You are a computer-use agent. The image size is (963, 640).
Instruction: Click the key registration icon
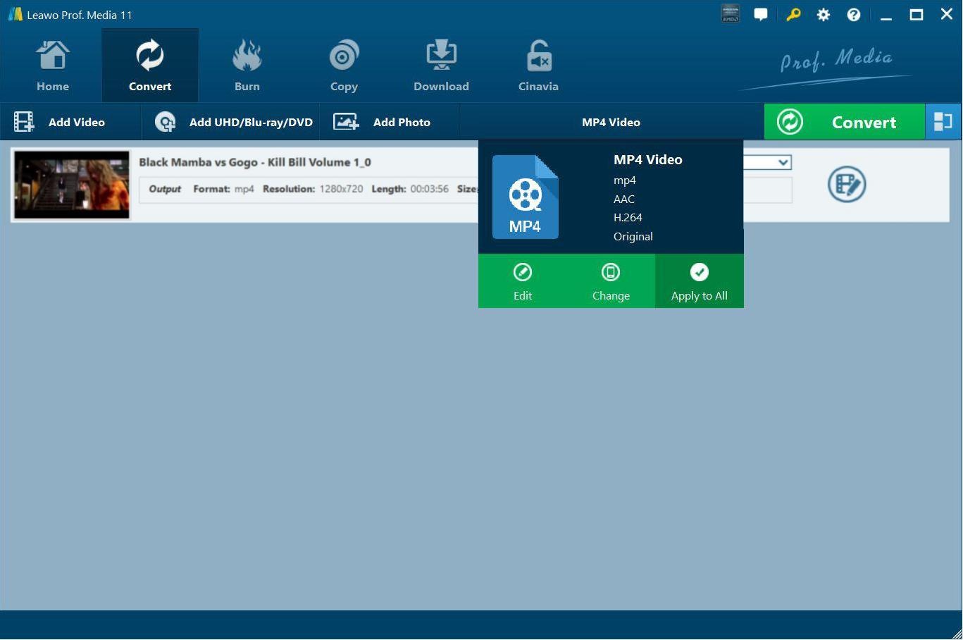pos(793,15)
